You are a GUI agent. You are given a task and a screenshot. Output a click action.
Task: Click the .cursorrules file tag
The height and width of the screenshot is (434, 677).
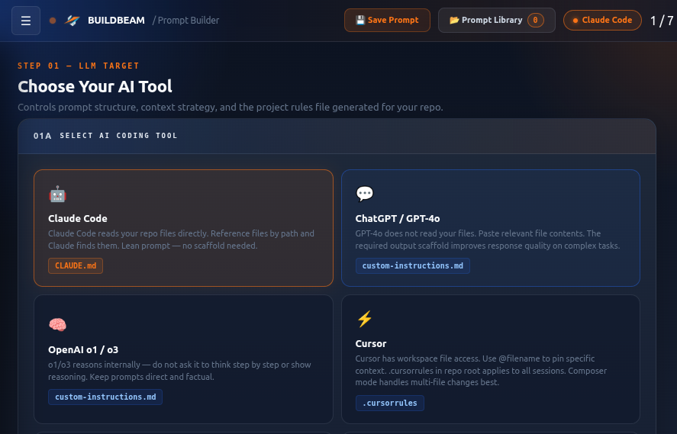tap(389, 403)
